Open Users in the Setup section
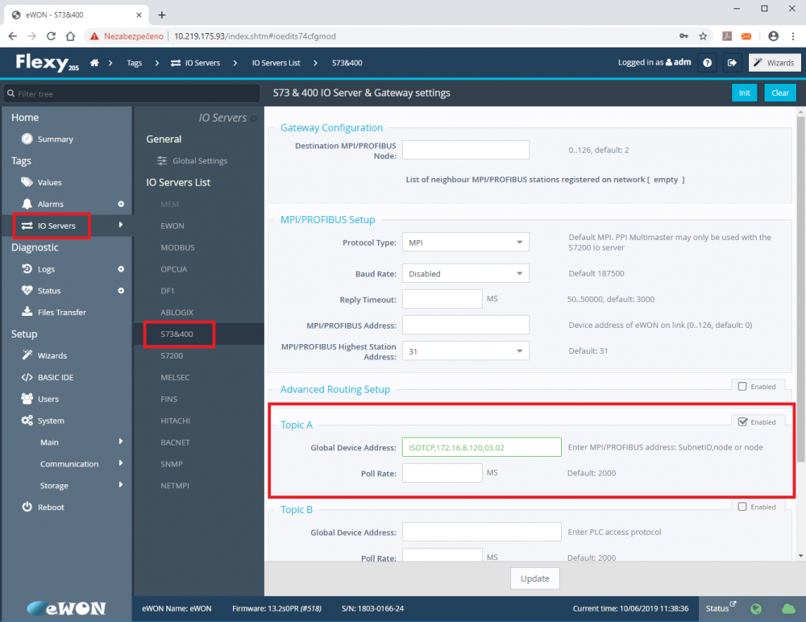Image resolution: width=806 pixels, height=622 pixels. coord(48,399)
